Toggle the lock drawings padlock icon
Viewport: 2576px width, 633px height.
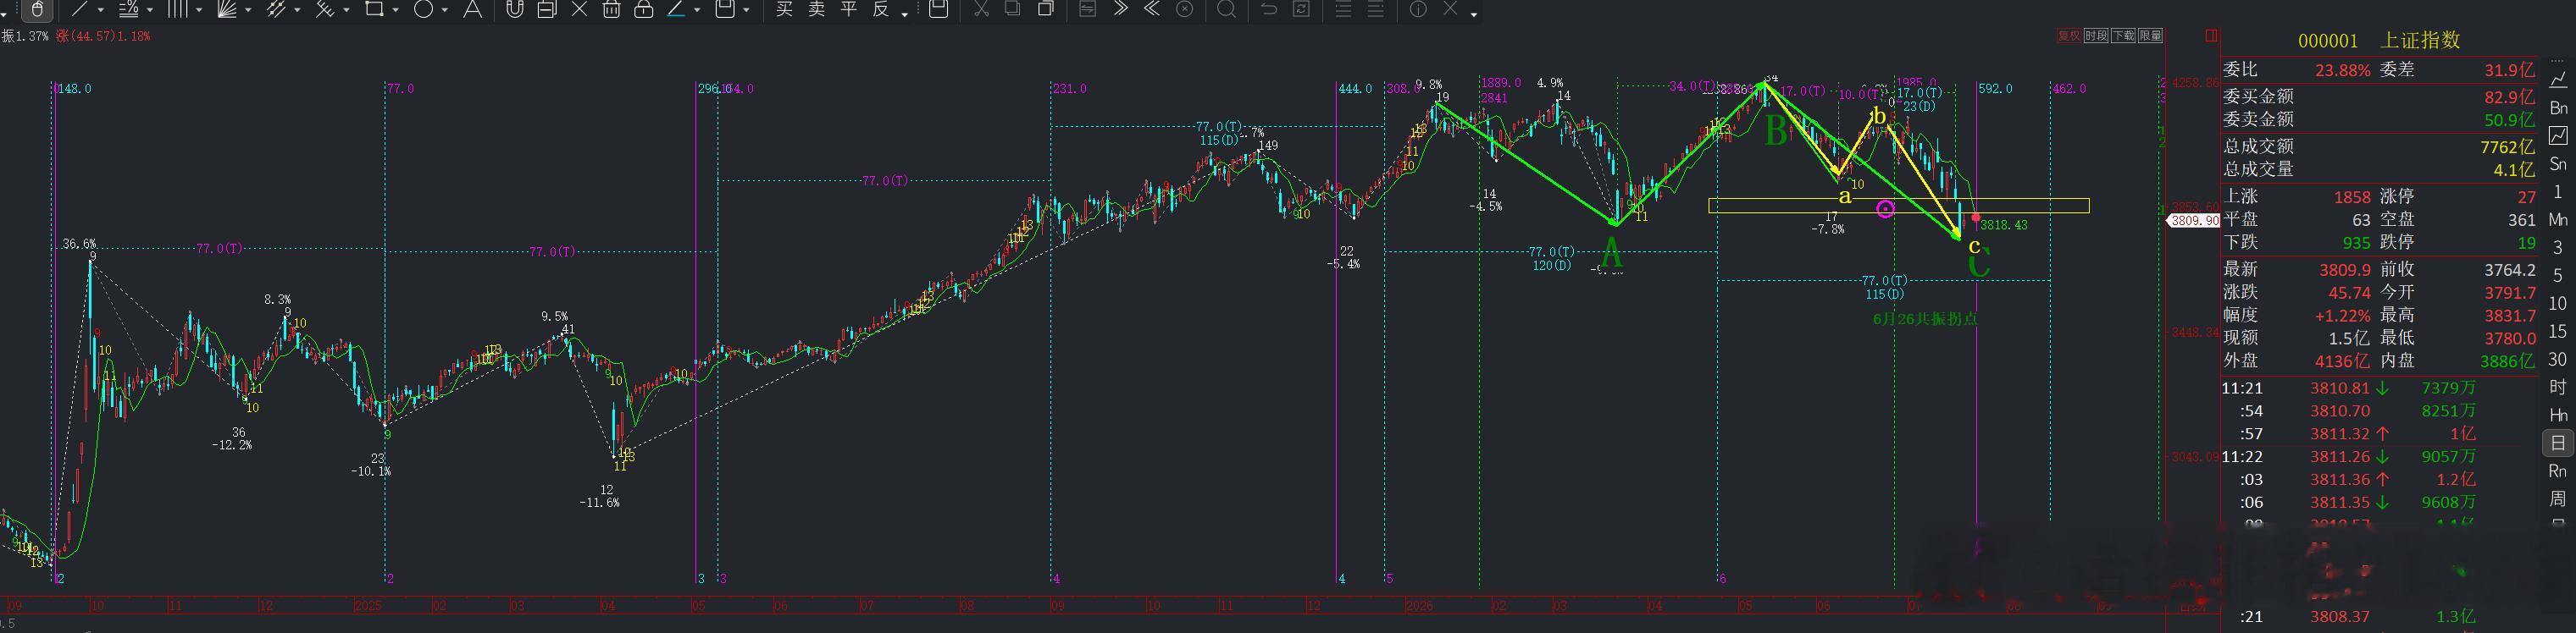[x=645, y=10]
